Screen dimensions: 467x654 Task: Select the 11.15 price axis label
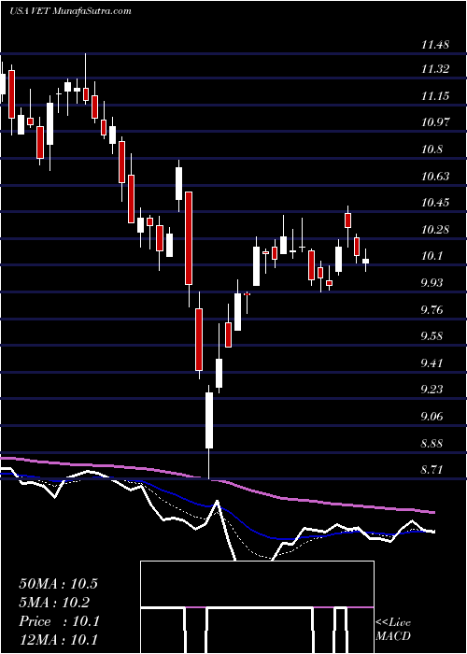pos(435,96)
